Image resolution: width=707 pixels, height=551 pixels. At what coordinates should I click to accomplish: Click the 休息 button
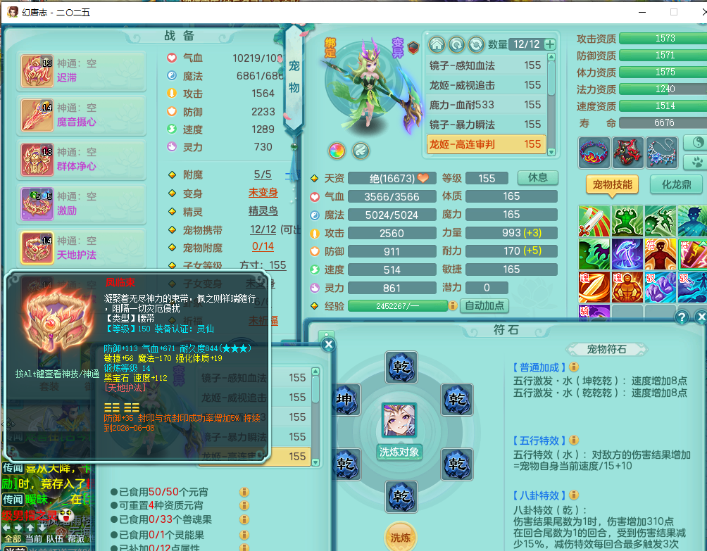(537, 178)
